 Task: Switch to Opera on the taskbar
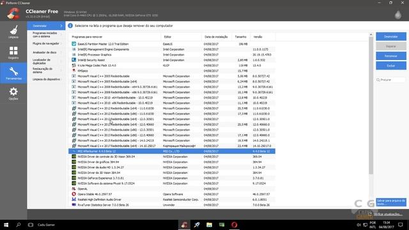coord(235,225)
